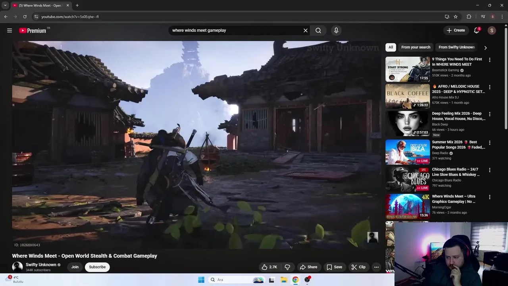
Task: Open the tab search dropdown arrow
Action: pos(5,6)
